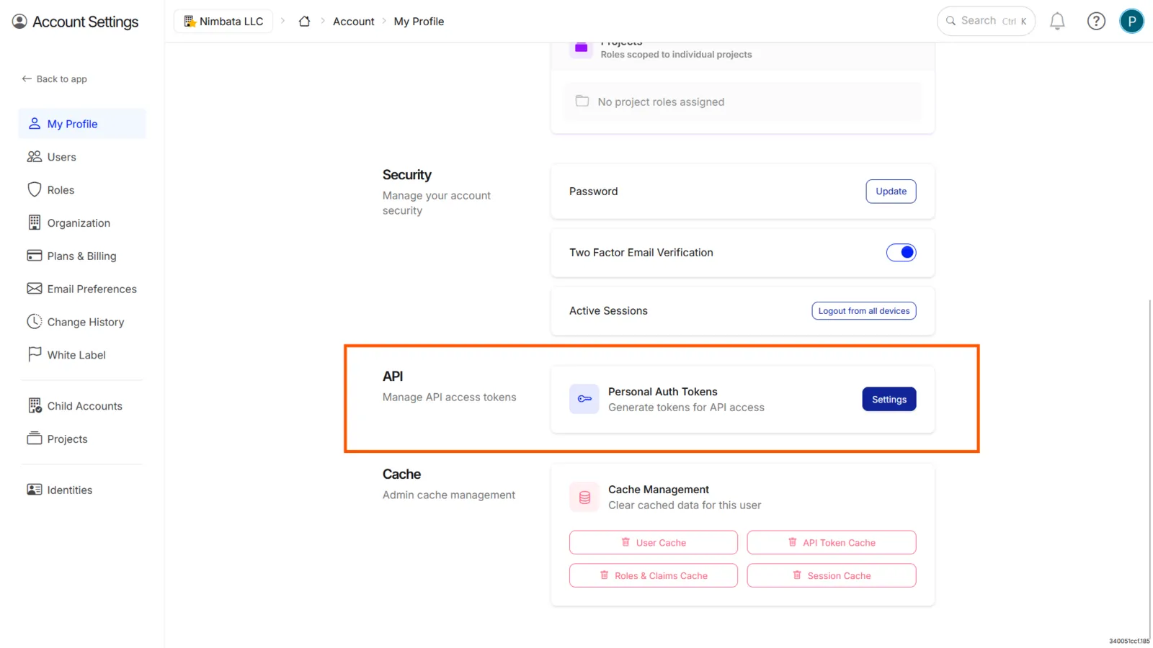Open My Profile in sidebar
The height and width of the screenshot is (648, 1153).
pyautogui.click(x=82, y=124)
